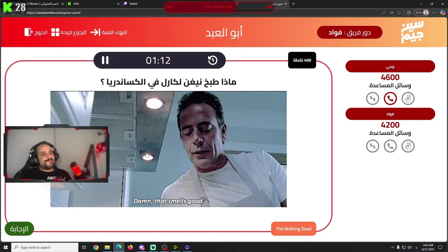The height and width of the screenshot is (252, 448).
Task: Return to board via الرجوع للوحة
Action: pos(69,32)
